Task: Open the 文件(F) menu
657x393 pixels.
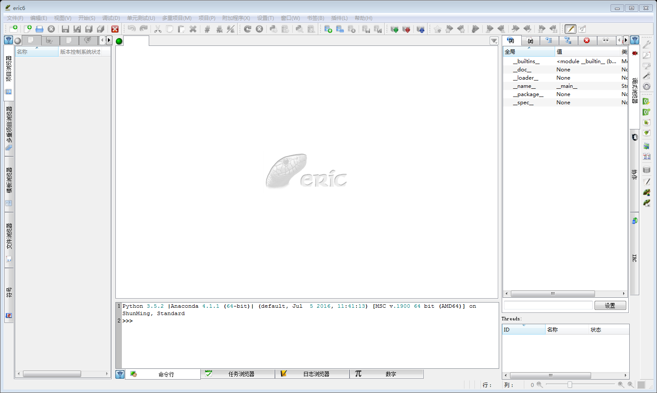Action: 15,18
